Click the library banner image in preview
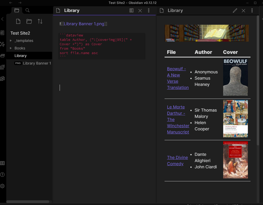The width and height of the screenshot is (263, 205). [x=207, y=33]
